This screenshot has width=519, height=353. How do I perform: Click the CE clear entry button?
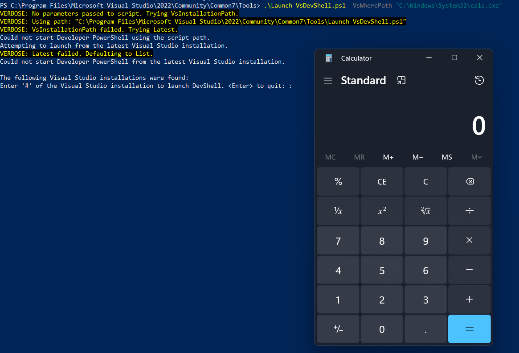tap(382, 181)
